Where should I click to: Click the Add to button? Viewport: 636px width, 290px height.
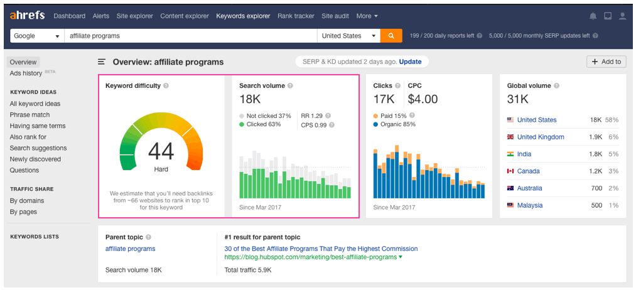point(605,62)
